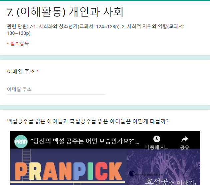This screenshot has height=185, width=210.
Task: Open the PRAN channel avatar icon
Action: (x=21, y=142)
